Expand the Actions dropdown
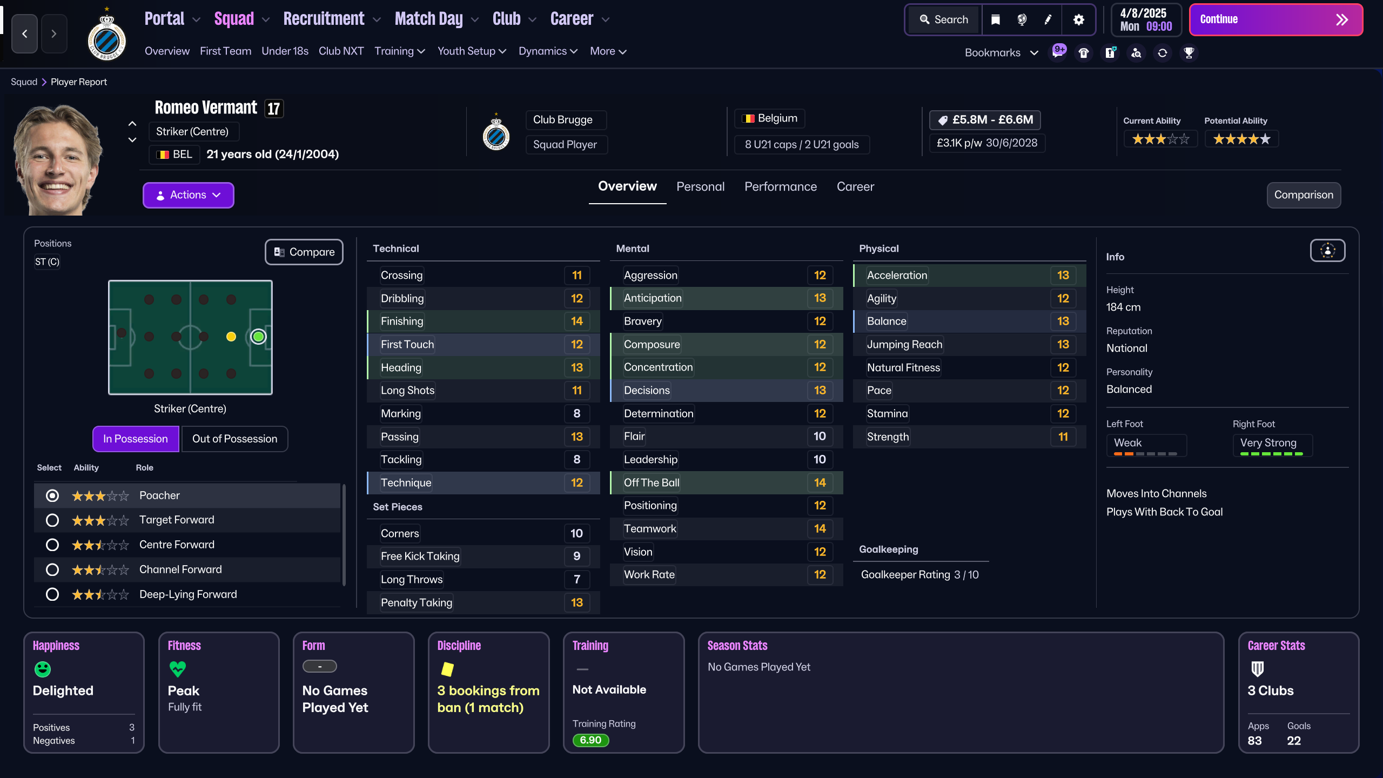Image resolution: width=1383 pixels, height=778 pixels. 188,195
